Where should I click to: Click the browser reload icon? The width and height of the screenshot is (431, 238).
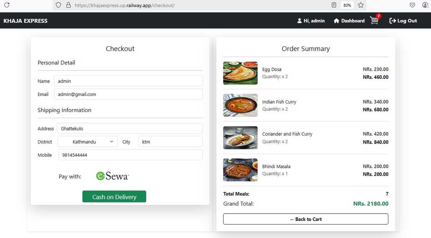tap(7, 5)
